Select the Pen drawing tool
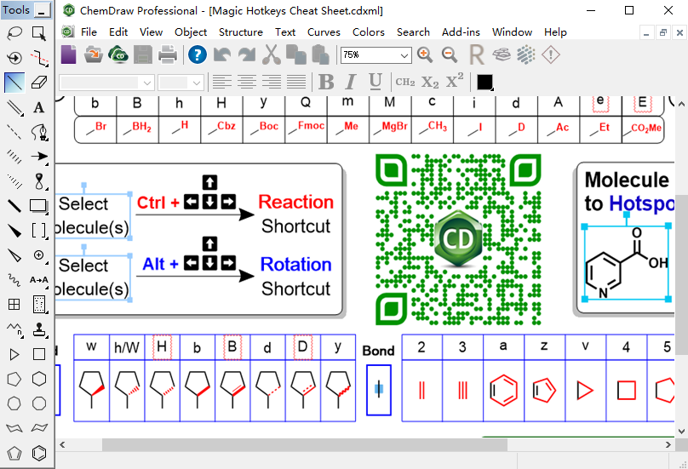 coord(39,132)
